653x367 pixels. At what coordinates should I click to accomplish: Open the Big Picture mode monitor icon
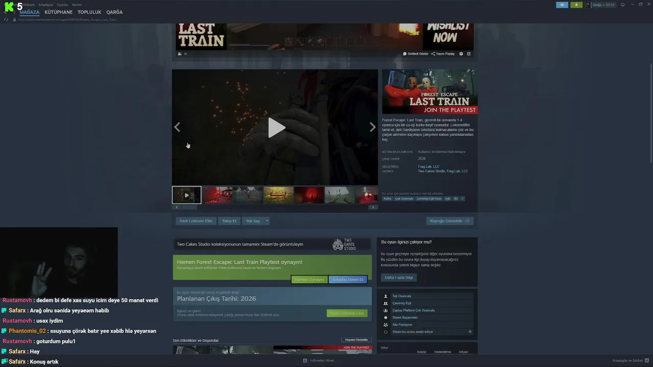coord(622,5)
